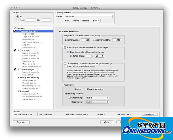The width and height of the screenshot is (173, 140).
Task: Collapse the Advanced tree section
Action: 19,91
